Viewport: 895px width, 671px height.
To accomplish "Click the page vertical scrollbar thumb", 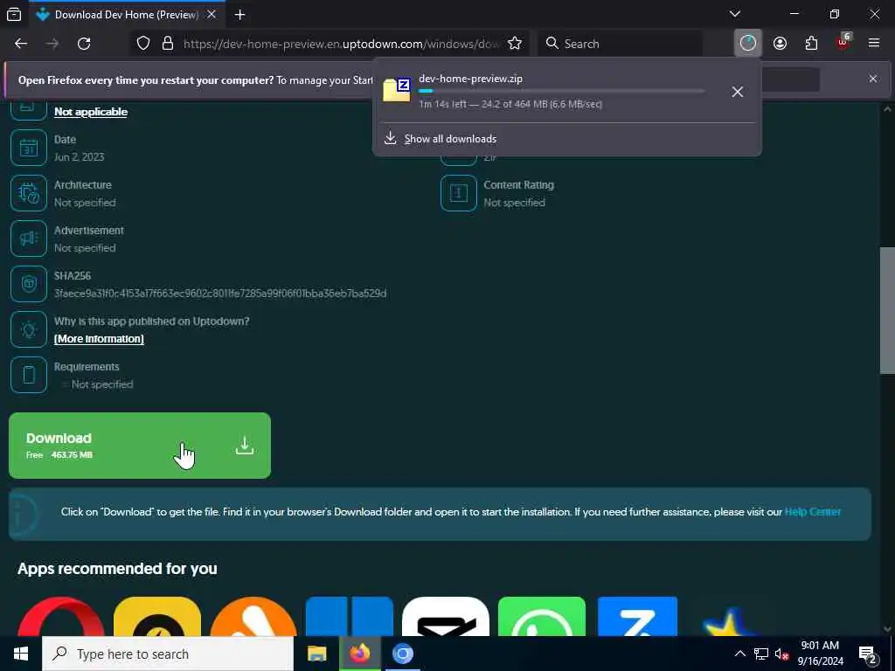I will [887, 310].
